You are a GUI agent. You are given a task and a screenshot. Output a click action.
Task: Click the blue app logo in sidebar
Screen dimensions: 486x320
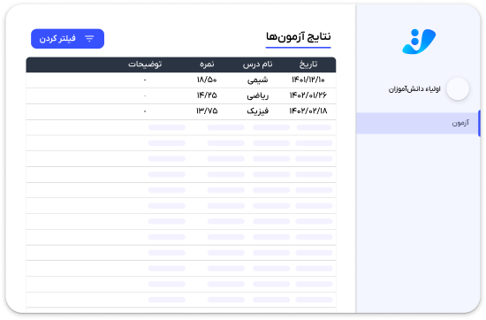(419, 42)
